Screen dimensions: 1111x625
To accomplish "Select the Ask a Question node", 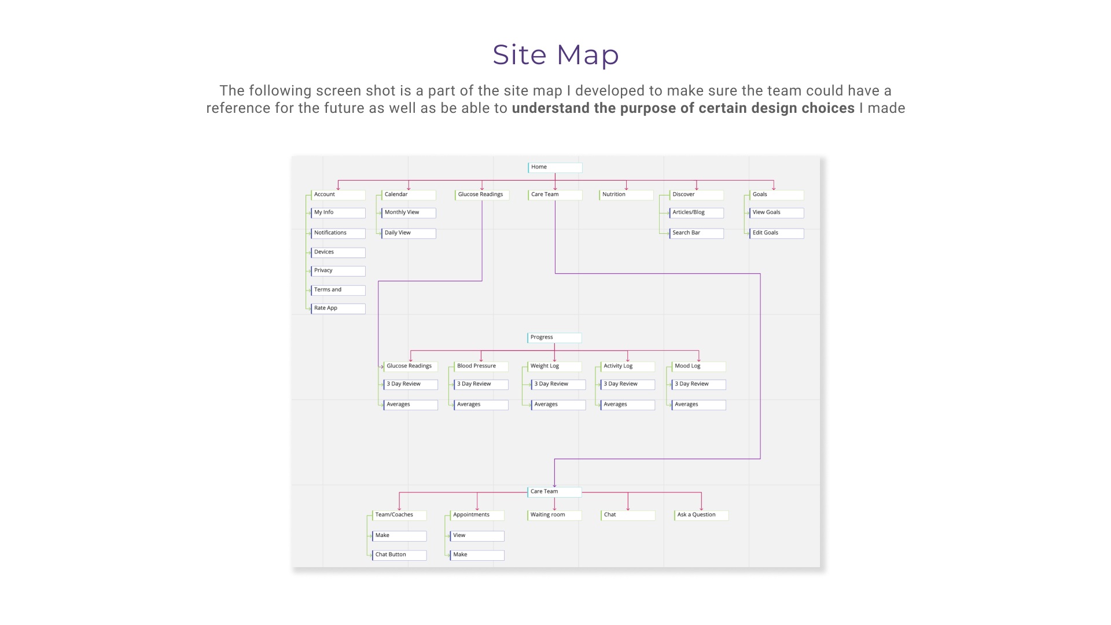I will pos(701,515).
